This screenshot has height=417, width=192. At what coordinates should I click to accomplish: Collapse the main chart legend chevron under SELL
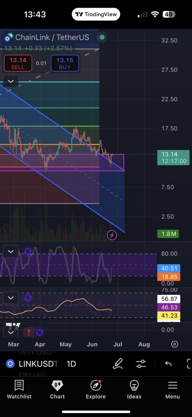[11, 81]
